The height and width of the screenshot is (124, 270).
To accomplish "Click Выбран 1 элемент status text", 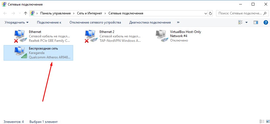I will (x=44, y=122).
